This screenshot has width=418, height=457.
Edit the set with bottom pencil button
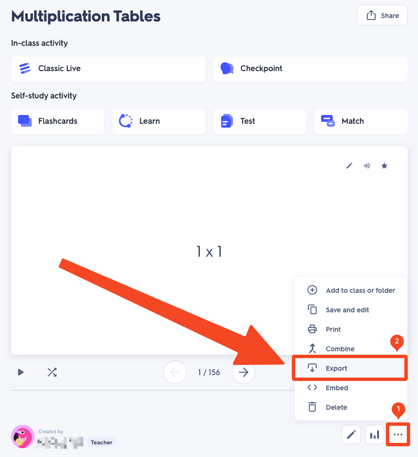coord(351,435)
